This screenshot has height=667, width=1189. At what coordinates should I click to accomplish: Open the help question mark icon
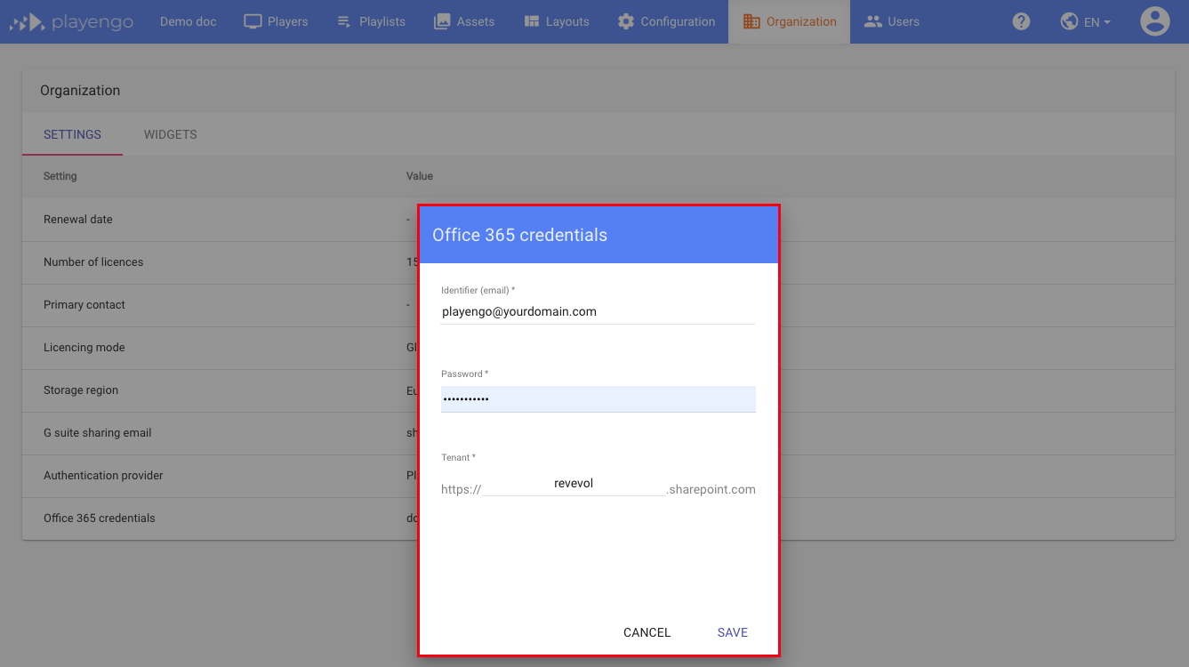(x=1021, y=21)
